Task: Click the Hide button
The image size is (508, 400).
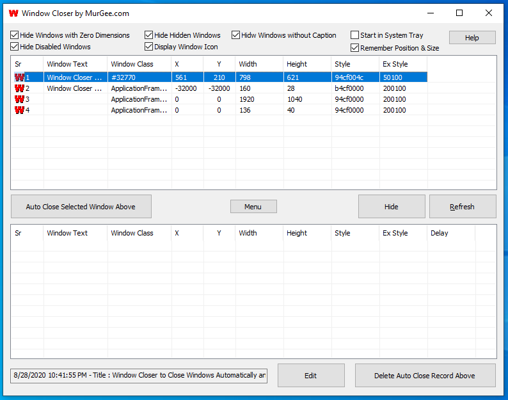Action: click(x=392, y=207)
